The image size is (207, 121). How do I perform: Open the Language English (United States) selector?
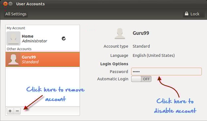pyautogui.click(x=154, y=55)
